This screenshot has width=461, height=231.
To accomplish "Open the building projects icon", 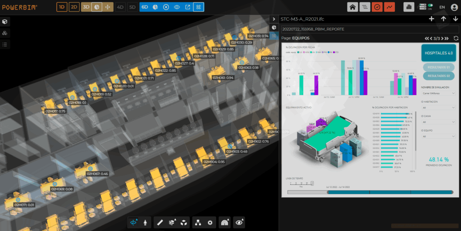I will pos(409,7).
